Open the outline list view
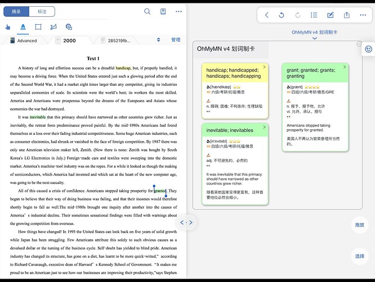The width and height of the screenshot is (375, 282). (314, 15)
